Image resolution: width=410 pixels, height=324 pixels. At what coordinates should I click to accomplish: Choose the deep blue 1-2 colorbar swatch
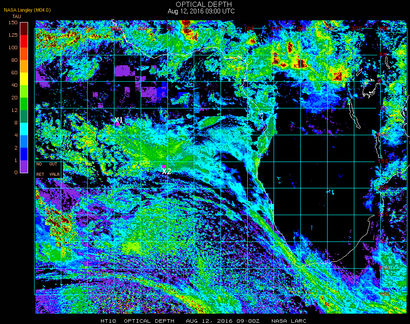[x=24, y=154]
